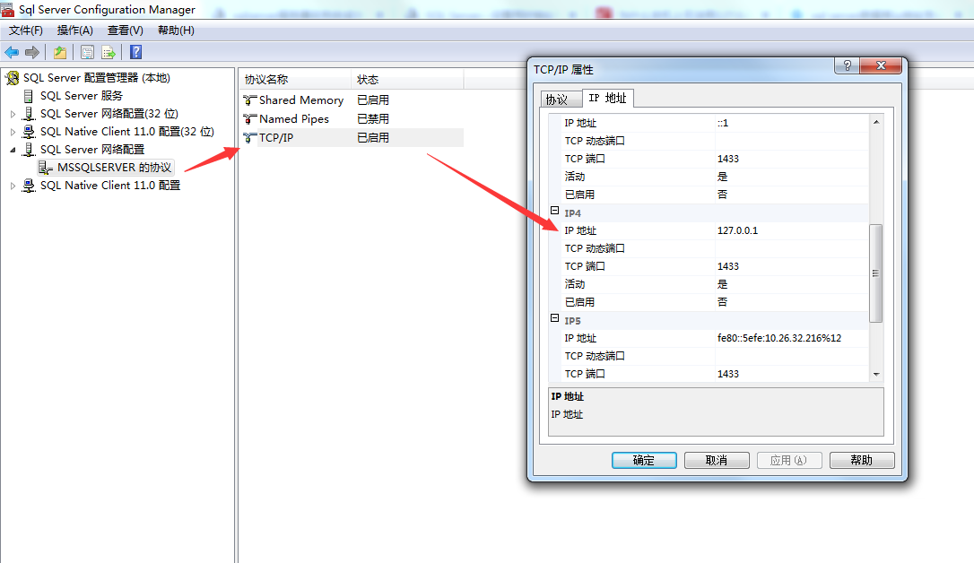Click the IP4 address value 127.0.0.1
This screenshot has width=974, height=563.
(737, 230)
